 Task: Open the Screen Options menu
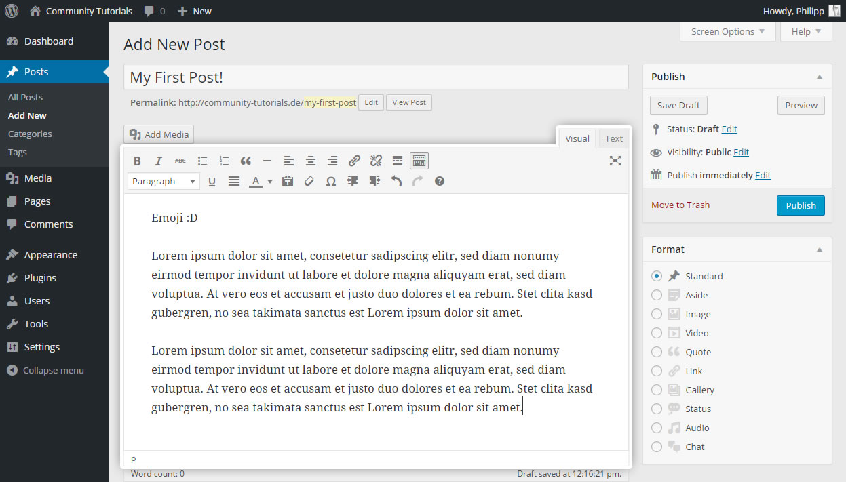point(727,31)
